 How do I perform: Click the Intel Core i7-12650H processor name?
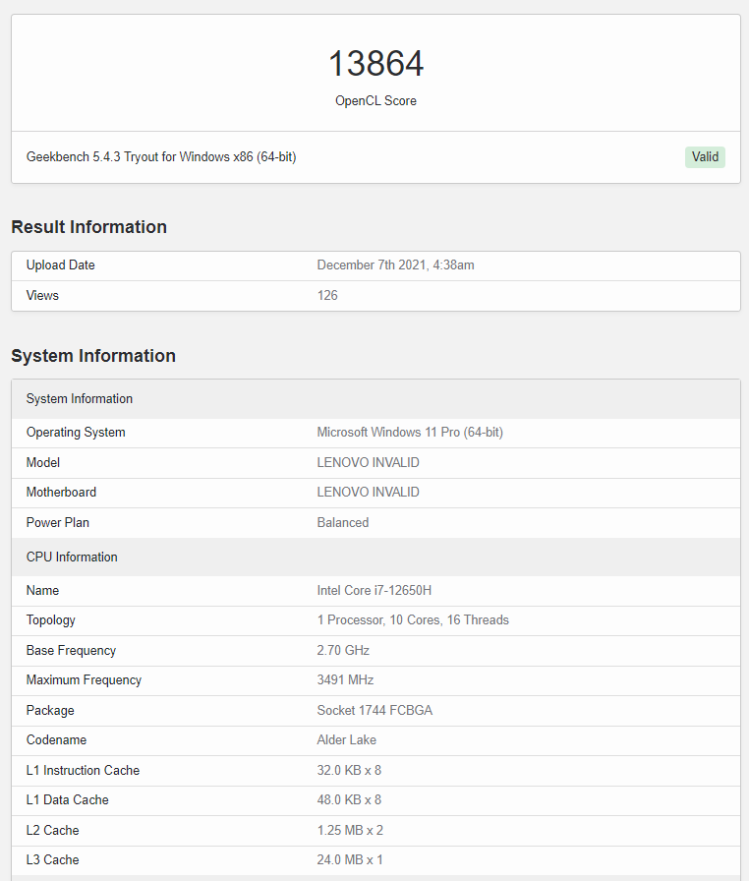[374, 591]
